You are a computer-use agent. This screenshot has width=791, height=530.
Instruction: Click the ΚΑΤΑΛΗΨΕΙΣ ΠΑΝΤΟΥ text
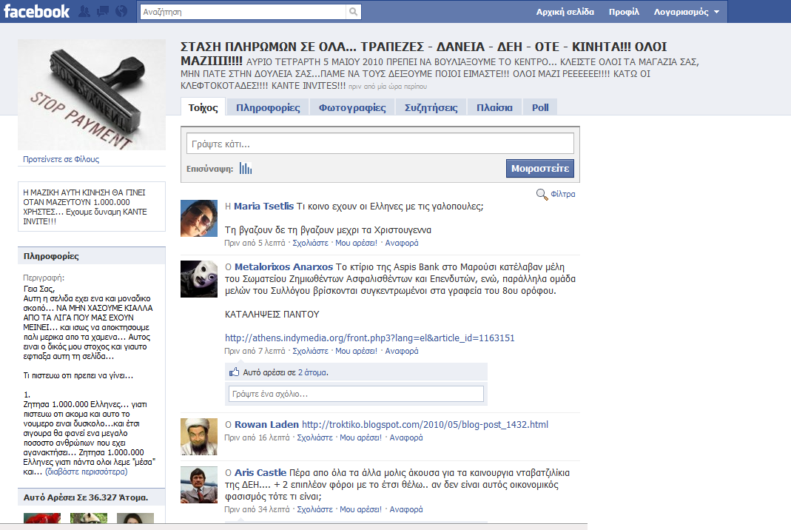pos(272,315)
